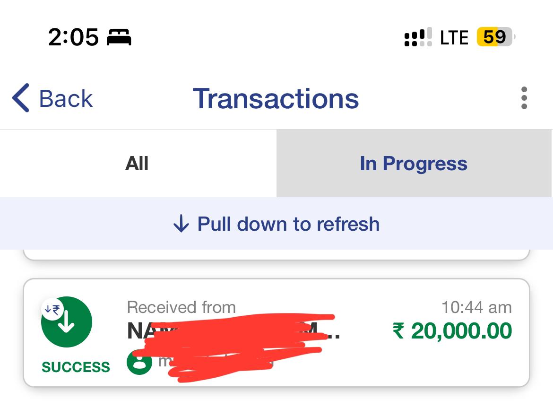Tap the cellular signal strength icon
Image resolution: width=553 pixels, height=408 pixels.
(x=418, y=37)
